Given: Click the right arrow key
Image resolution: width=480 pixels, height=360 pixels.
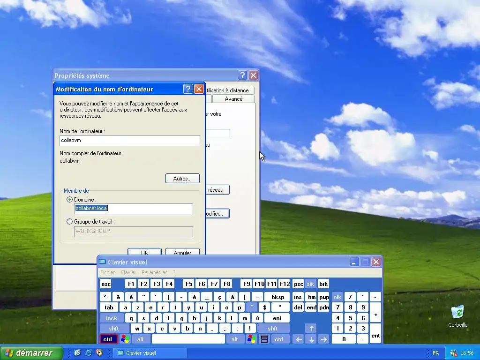Looking at the screenshot, I should (324, 339).
